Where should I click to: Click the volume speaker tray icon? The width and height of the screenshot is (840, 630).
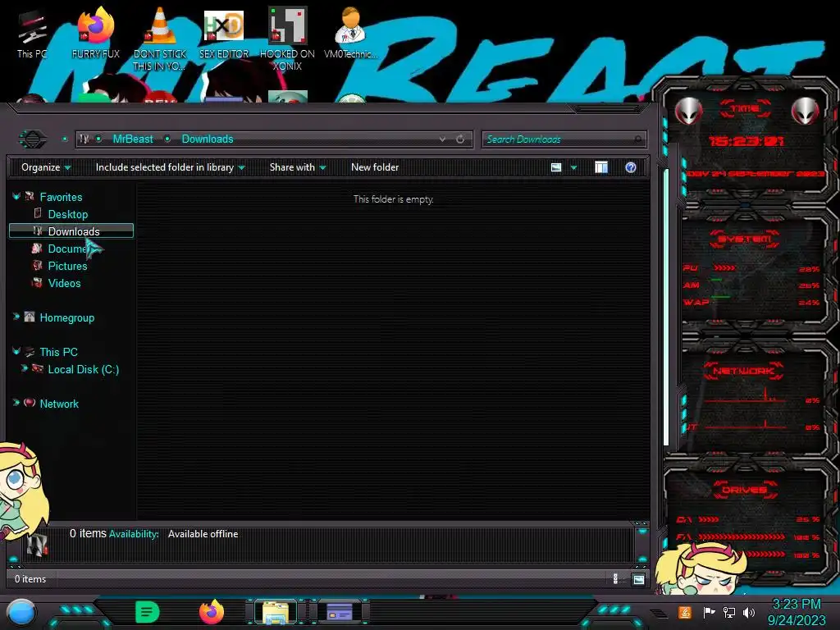tap(749, 612)
